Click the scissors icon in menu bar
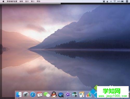This screenshot has width=130, height=99. point(104,1)
